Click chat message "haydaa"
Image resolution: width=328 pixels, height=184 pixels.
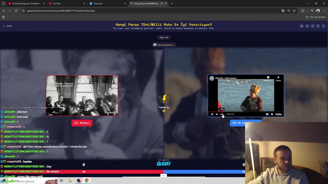[27, 162]
